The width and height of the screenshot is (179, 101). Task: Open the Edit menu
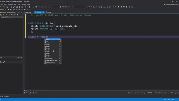tap(2, 4)
